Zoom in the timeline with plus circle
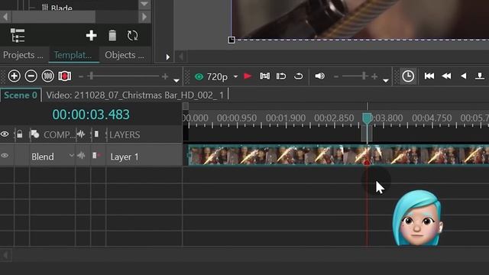Screen dimensions: 489x275 [14, 76]
